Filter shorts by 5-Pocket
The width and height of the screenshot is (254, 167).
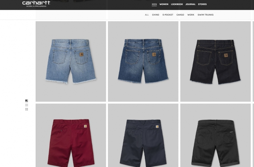(168, 15)
